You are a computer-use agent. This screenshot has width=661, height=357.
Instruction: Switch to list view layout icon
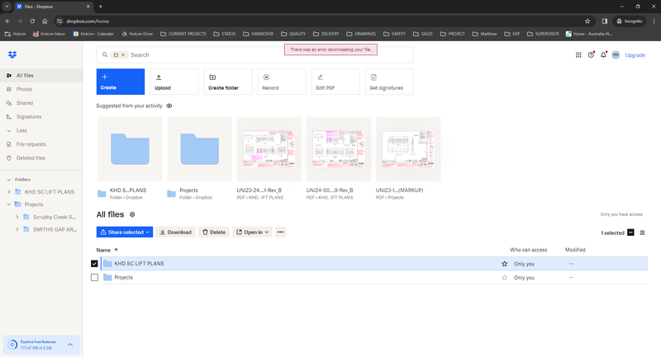[x=642, y=233]
